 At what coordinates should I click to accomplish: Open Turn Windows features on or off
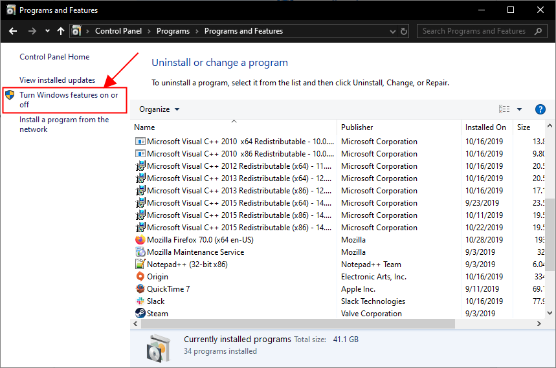pos(68,100)
